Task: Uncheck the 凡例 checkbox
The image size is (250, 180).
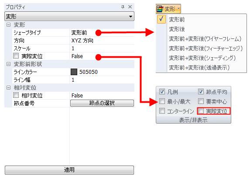Action: point(162,92)
